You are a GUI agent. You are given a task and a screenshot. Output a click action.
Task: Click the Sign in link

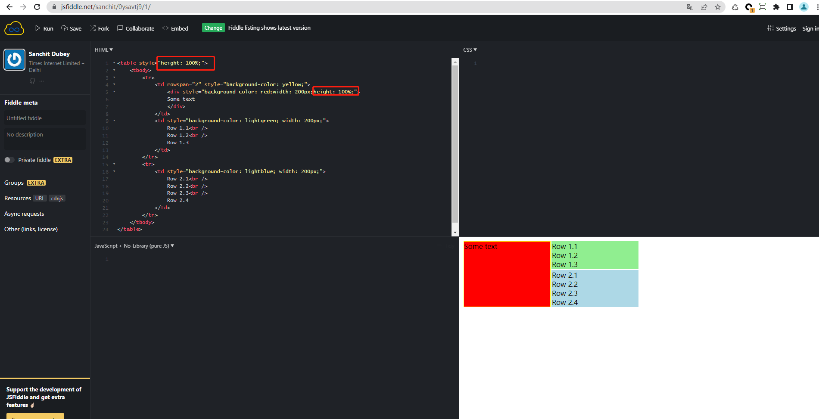[810, 28]
